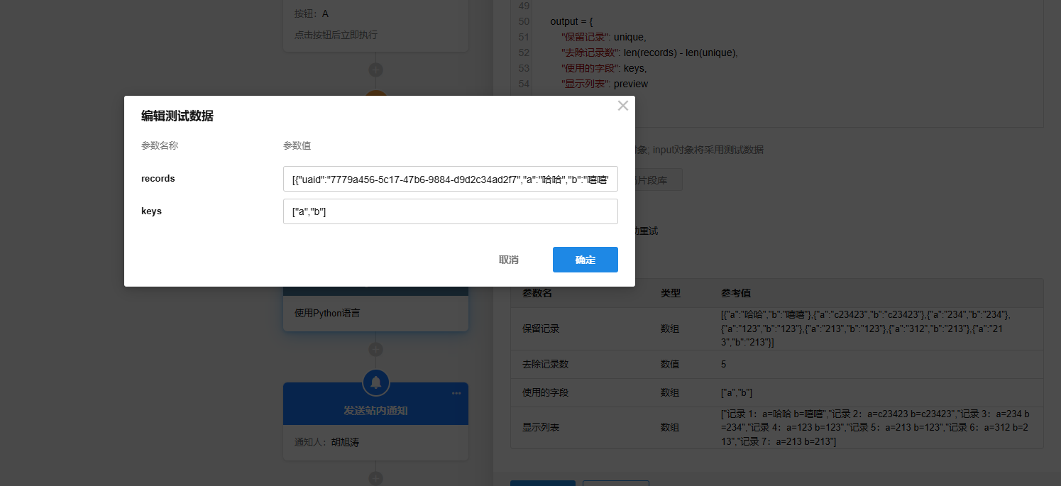Click plus icon below 发送站内通知 node
This screenshot has width=1061, height=486.
[375, 477]
